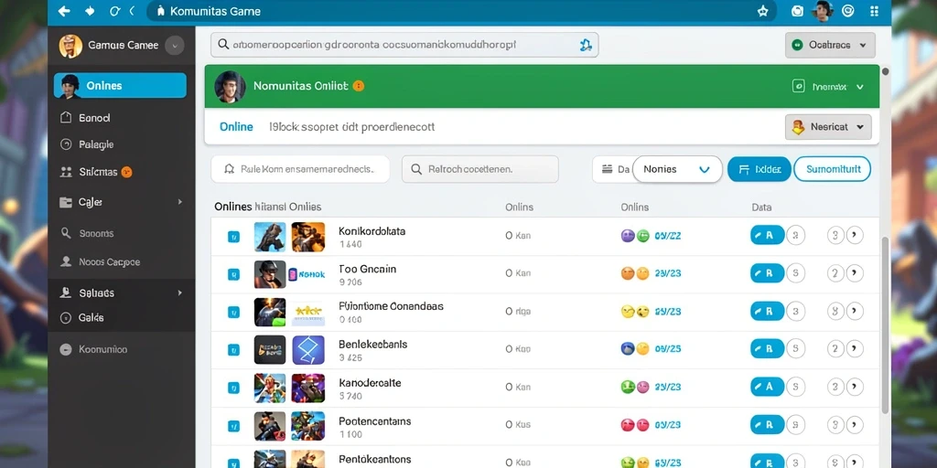The height and width of the screenshot is (468, 937).
Task: Click the Benlekeebanls purple app thumbnail
Action: 308,350
